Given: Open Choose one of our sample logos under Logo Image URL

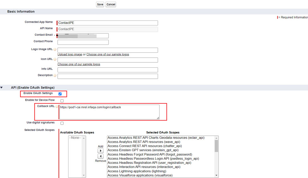Looking at the screenshot, I should 108,55.
